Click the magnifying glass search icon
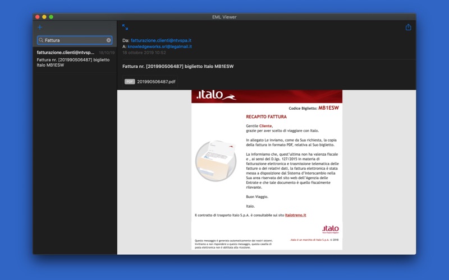Image resolution: width=449 pixels, height=280 pixels. [x=41, y=40]
